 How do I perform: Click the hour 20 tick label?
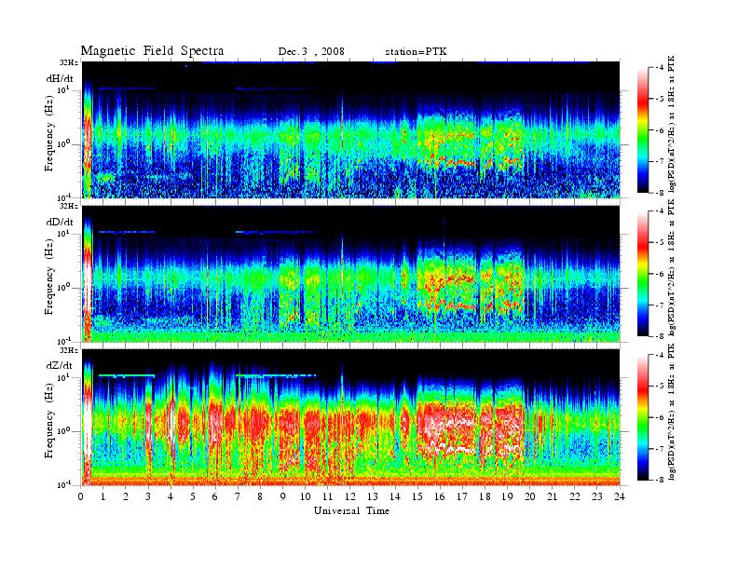(x=530, y=496)
